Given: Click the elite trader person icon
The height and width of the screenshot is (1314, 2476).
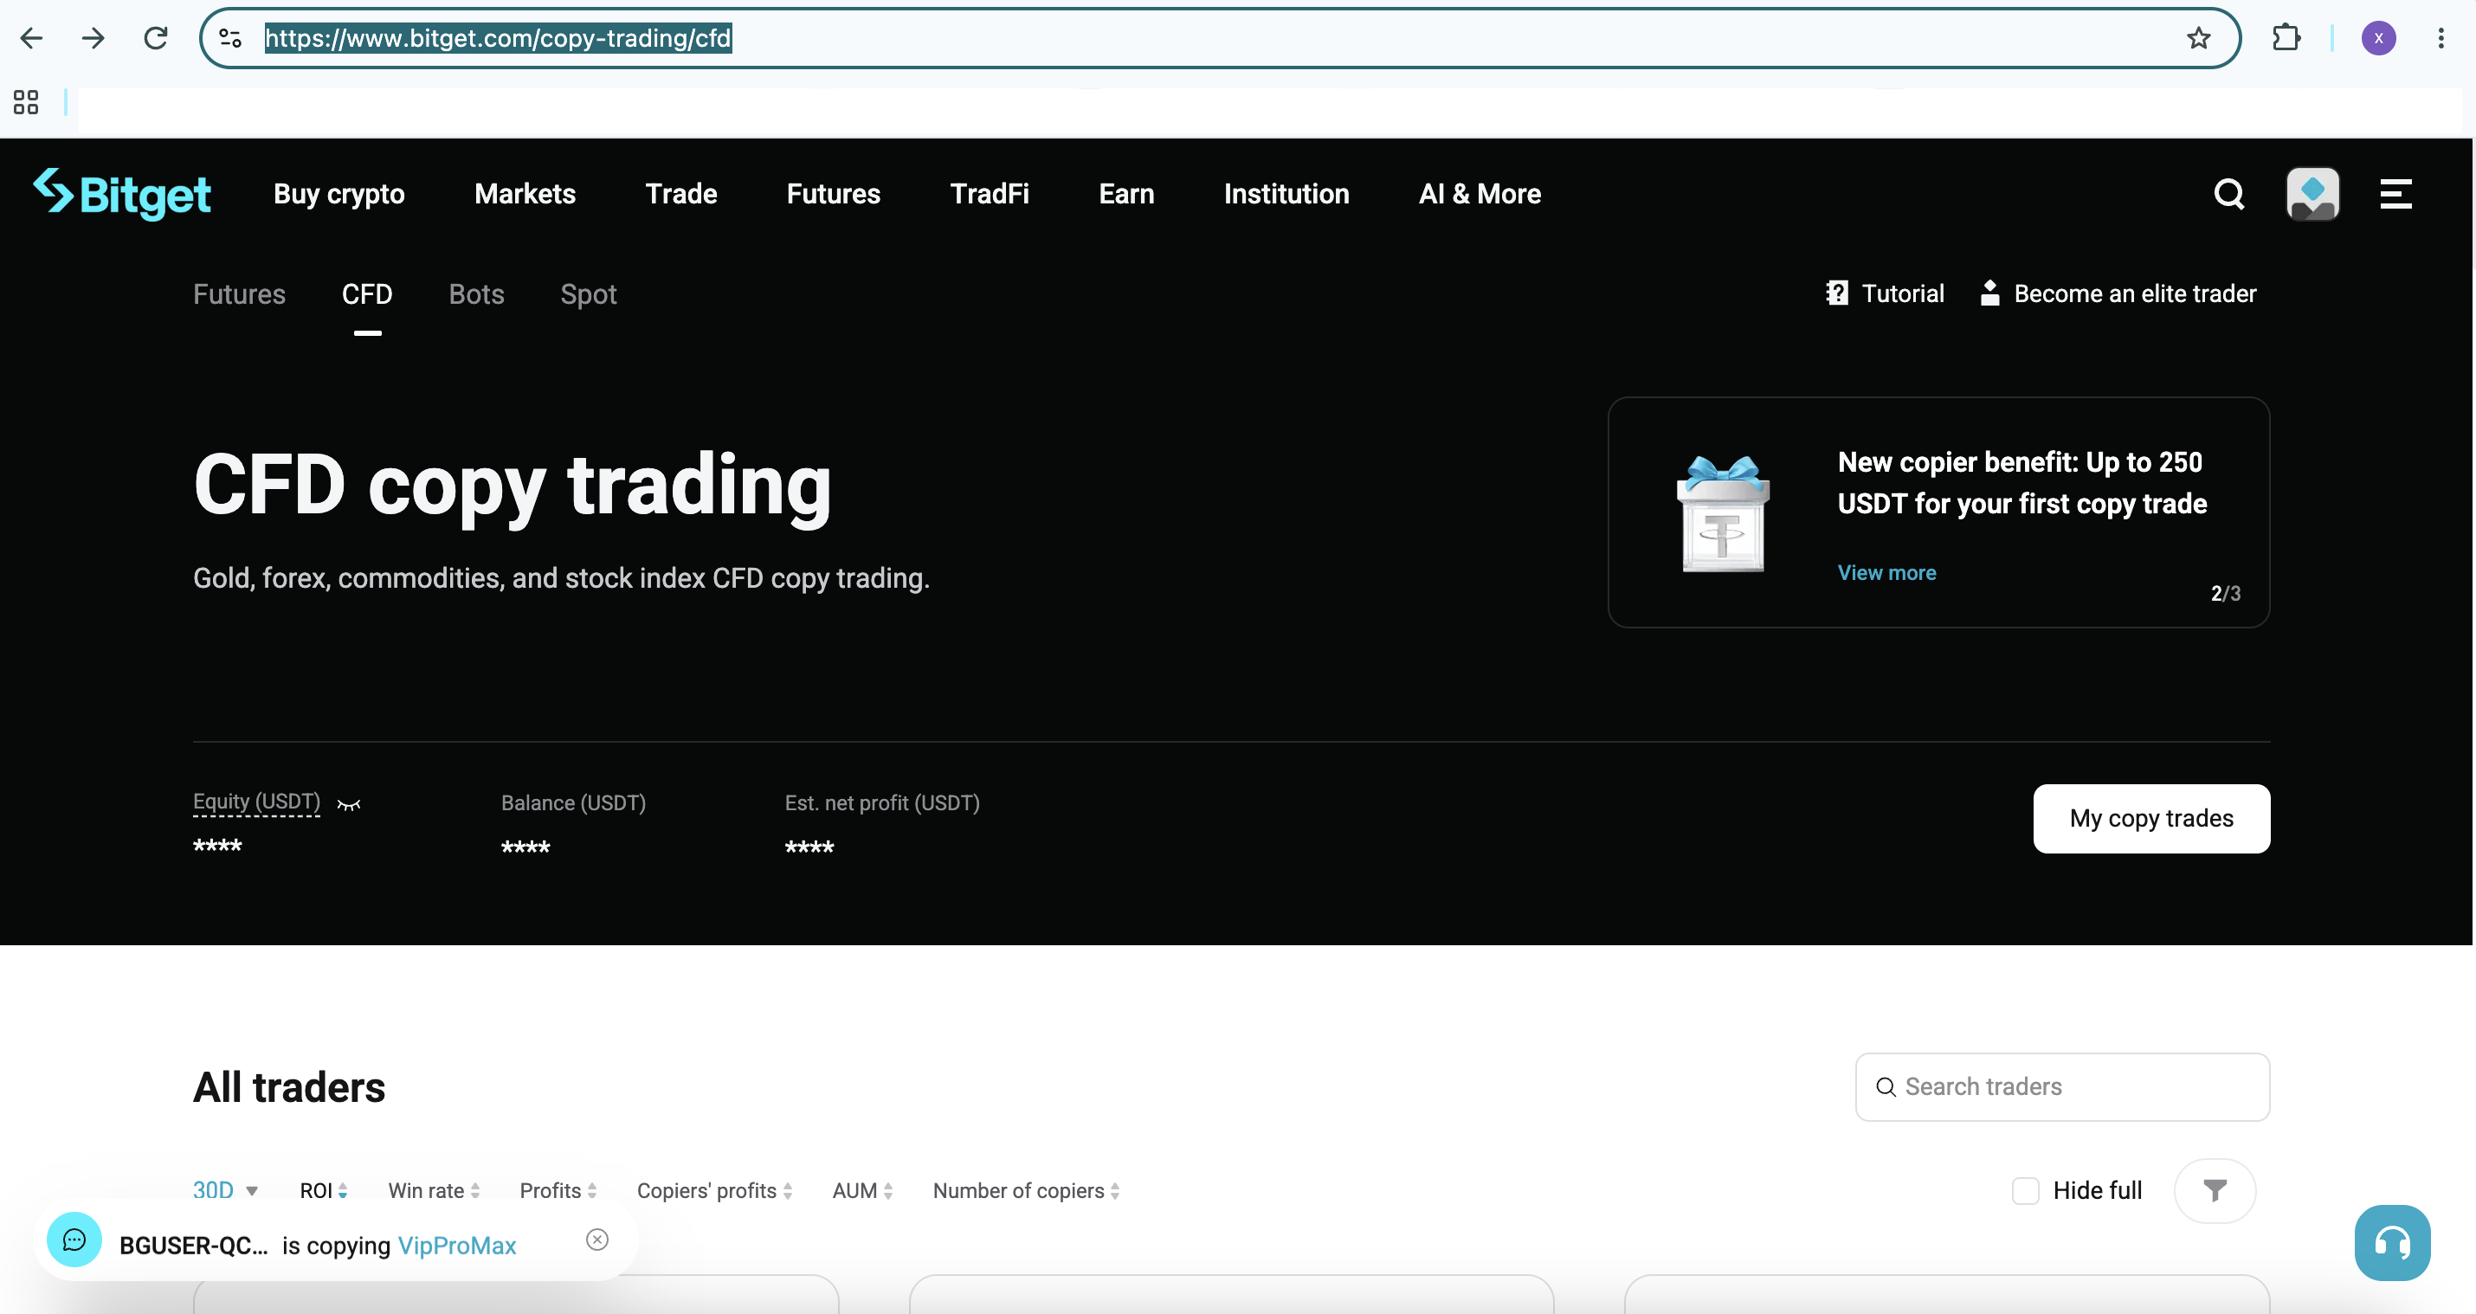Looking at the screenshot, I should 1989,293.
